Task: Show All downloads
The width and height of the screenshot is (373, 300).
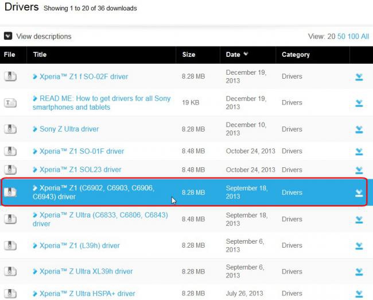Action: 365,36
